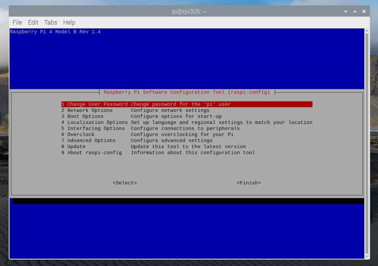
Task: Open the File menu
Action: pyautogui.click(x=17, y=22)
